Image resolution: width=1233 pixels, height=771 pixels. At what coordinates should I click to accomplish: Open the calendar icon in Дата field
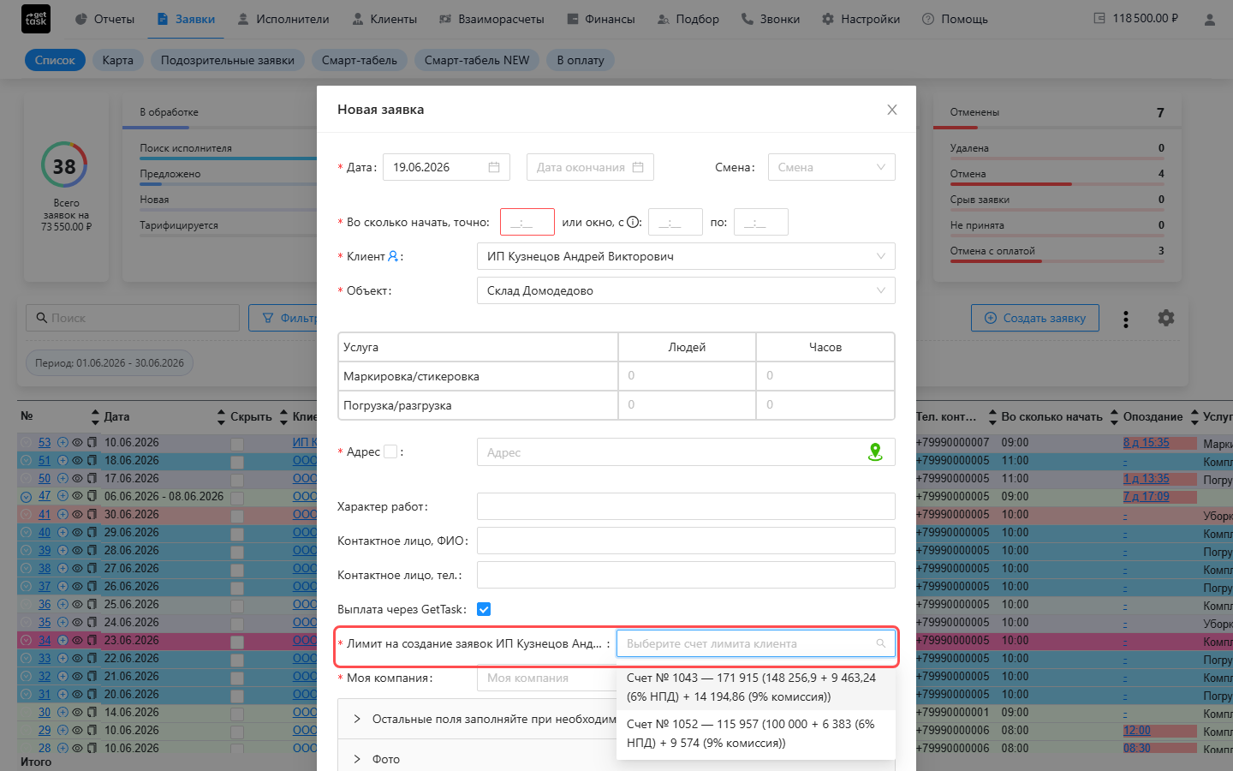coord(494,167)
